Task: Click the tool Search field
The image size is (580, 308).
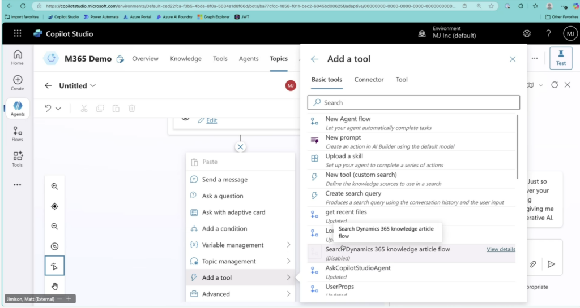Action: (413, 102)
